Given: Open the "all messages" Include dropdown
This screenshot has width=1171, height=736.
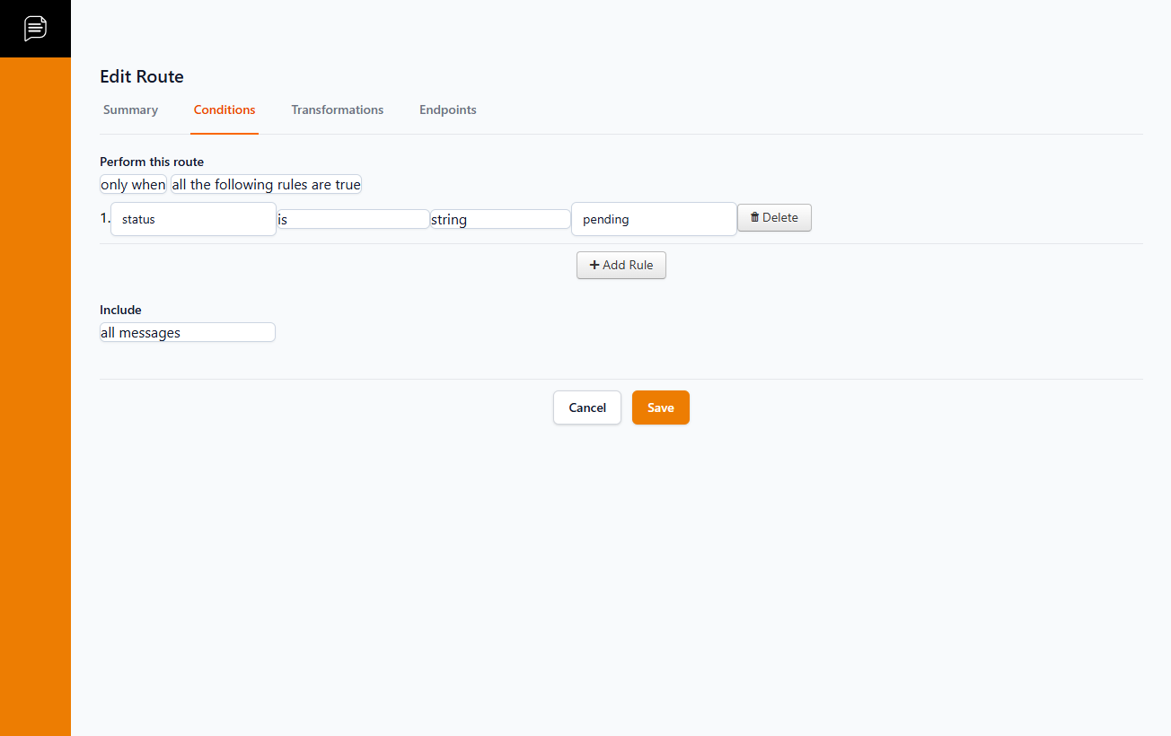Looking at the screenshot, I should coord(187,333).
